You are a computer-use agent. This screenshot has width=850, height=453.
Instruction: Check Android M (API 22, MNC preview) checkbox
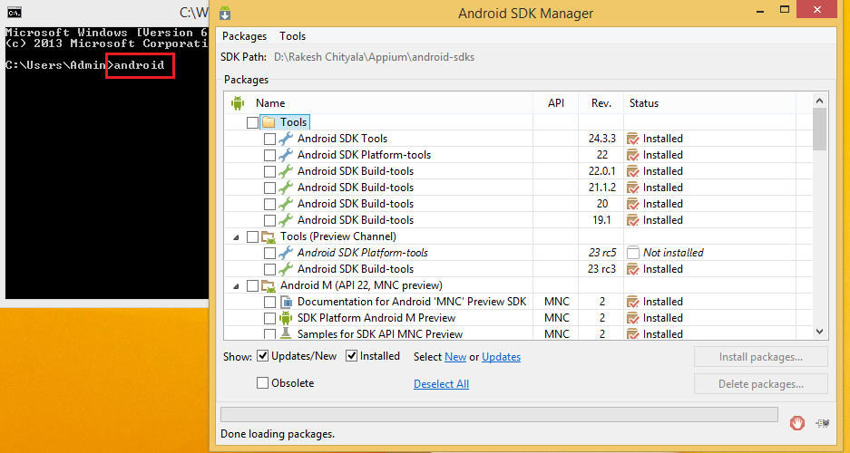pos(252,285)
